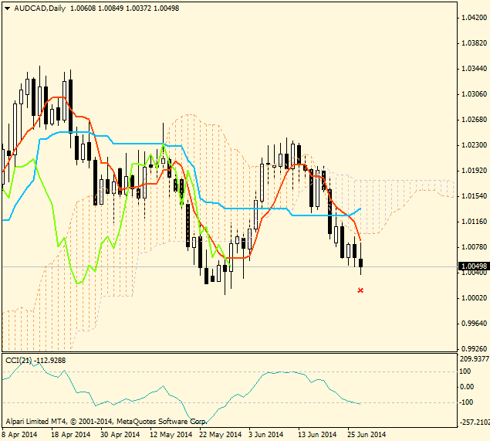Click the 0.99640 price scale value
This screenshot has height=441, width=490.
[x=474, y=324]
